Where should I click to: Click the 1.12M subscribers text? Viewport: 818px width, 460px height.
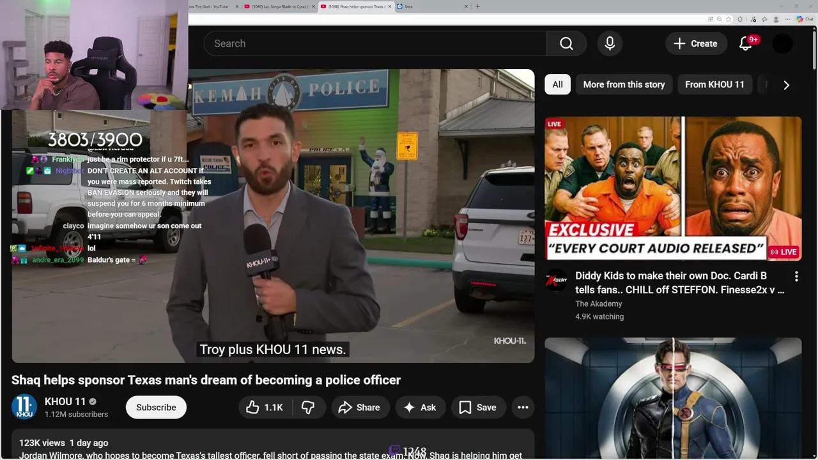pos(76,414)
